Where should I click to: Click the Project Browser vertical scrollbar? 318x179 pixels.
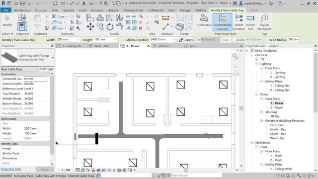[x=316, y=82]
